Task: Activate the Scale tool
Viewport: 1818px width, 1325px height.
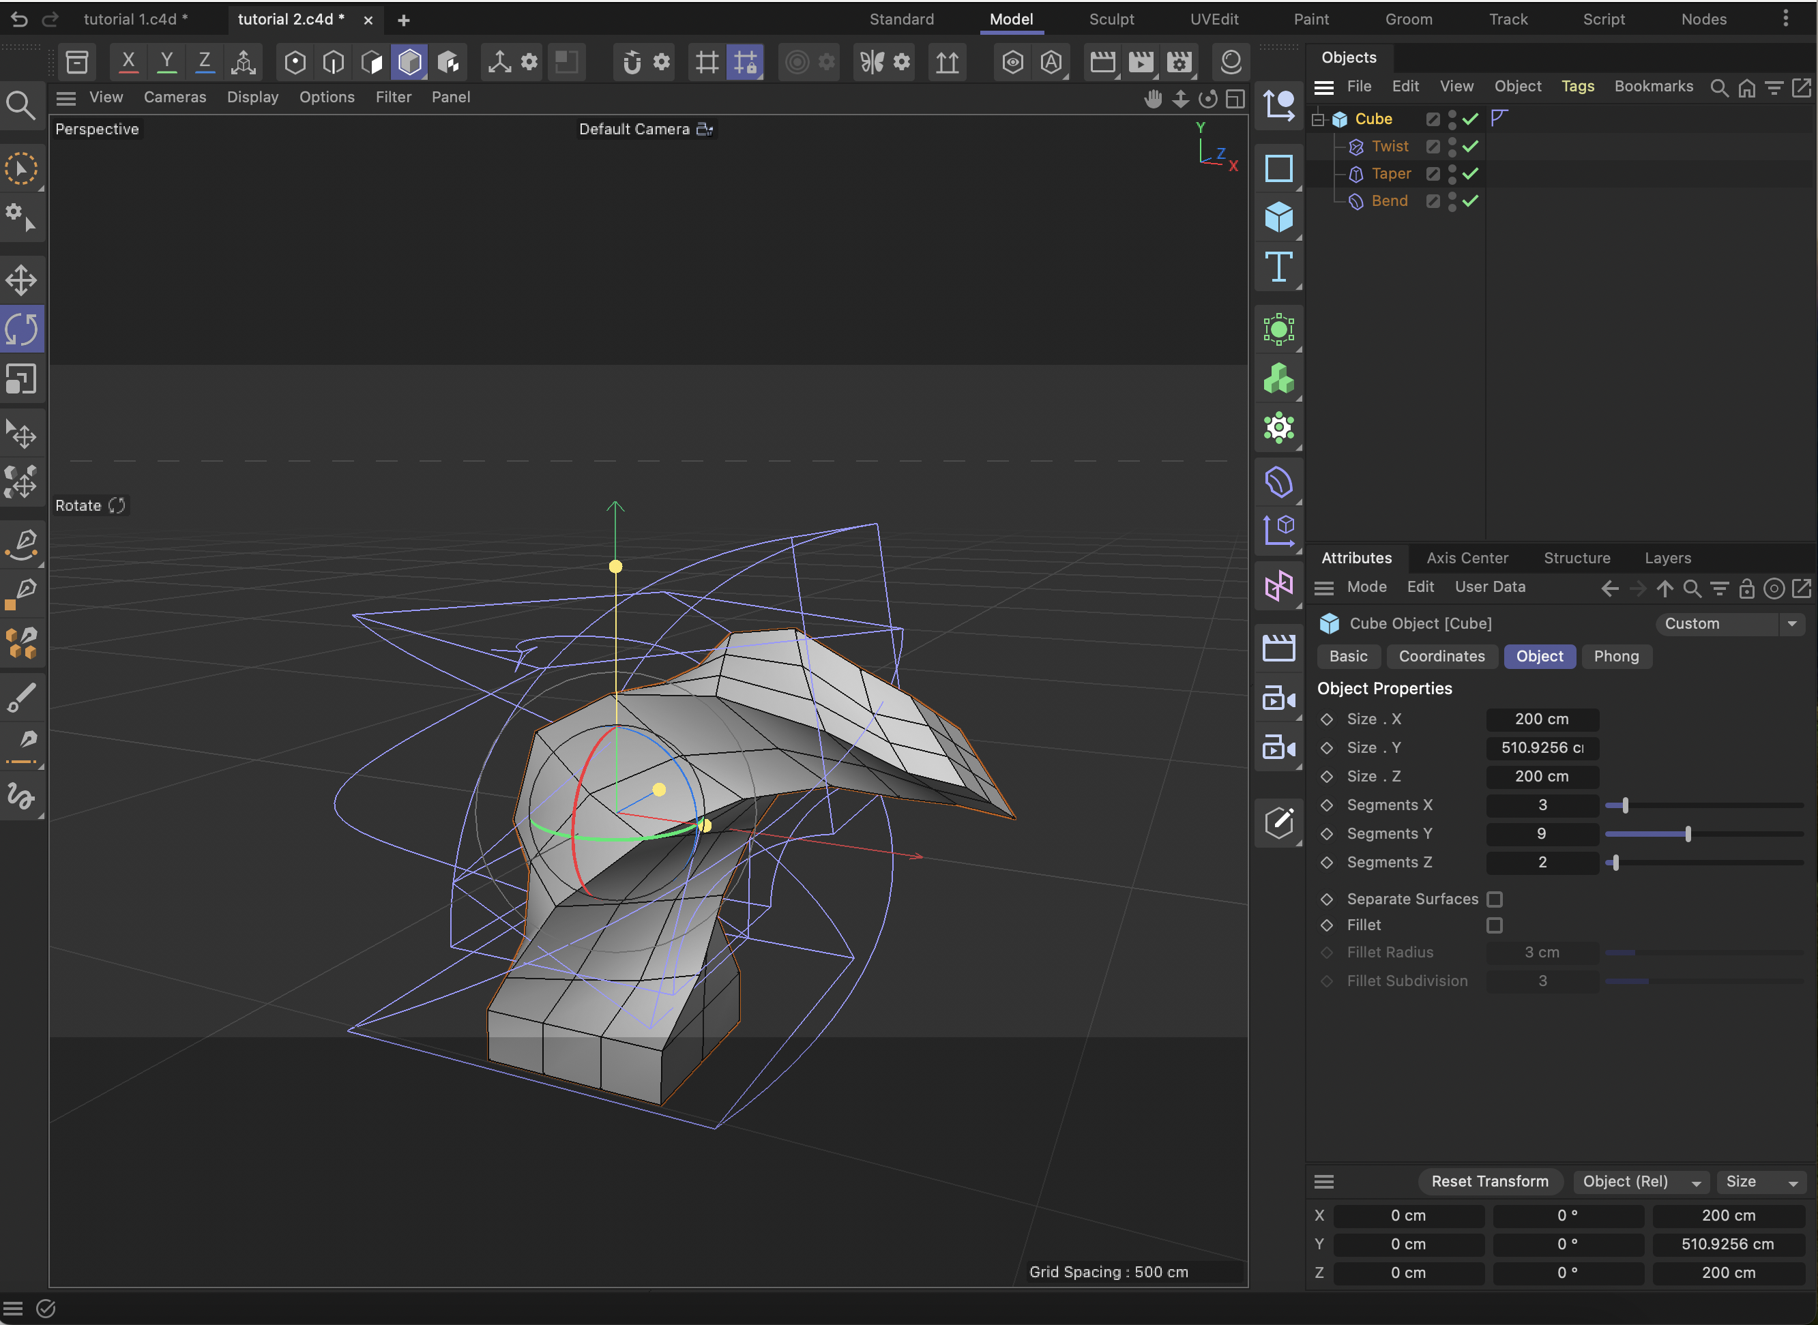Action: pos(23,379)
